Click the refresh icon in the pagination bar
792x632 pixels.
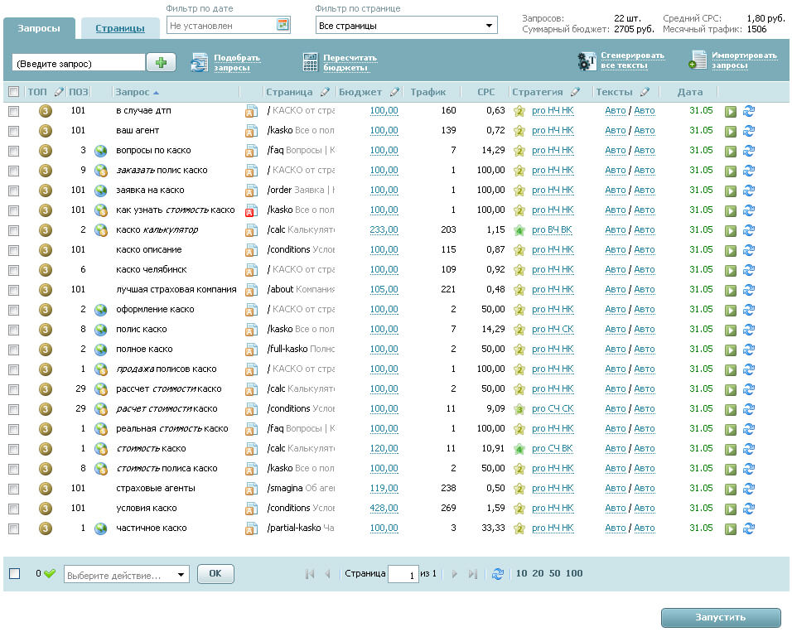(497, 573)
